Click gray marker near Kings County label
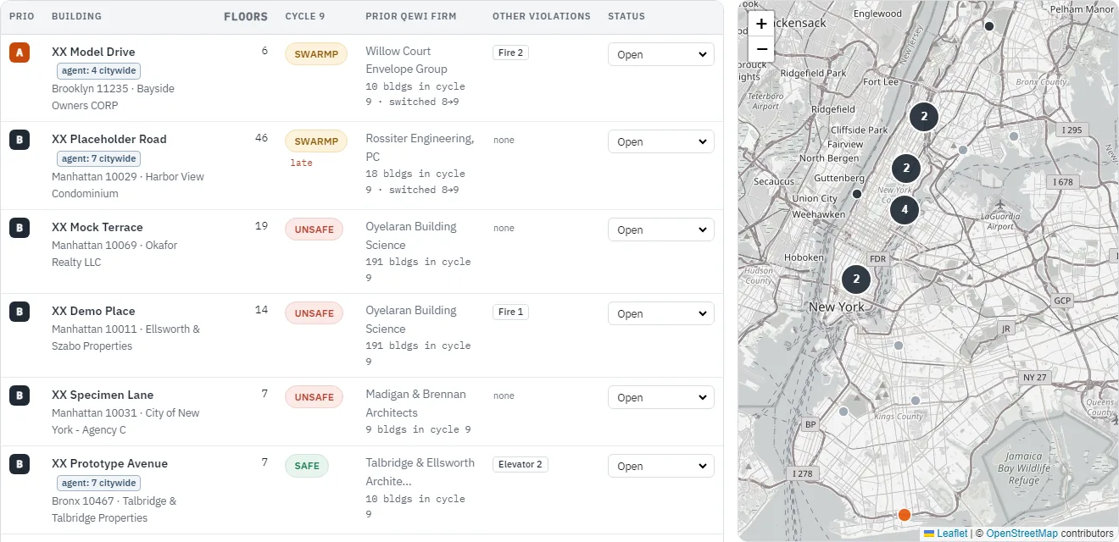 click(x=916, y=401)
